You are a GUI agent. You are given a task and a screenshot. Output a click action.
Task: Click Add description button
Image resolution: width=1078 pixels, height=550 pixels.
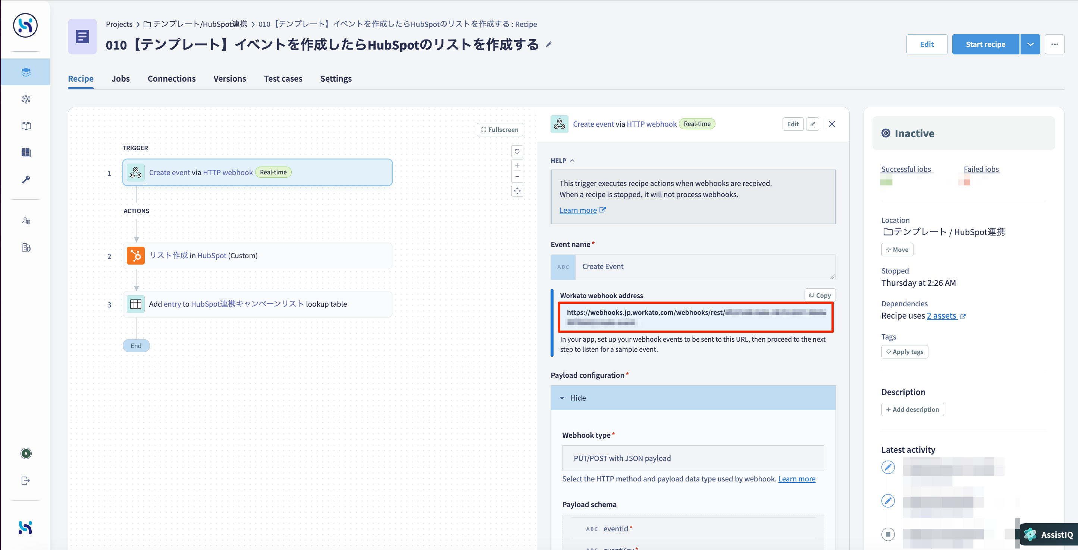(x=912, y=410)
